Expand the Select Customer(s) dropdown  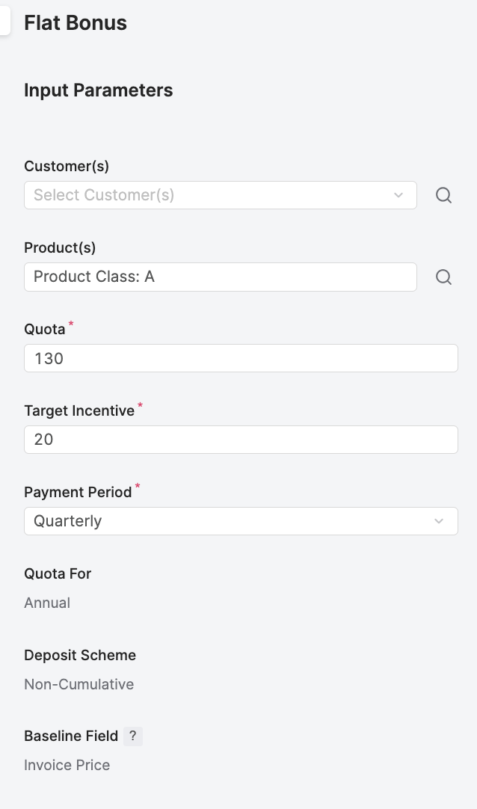click(220, 195)
